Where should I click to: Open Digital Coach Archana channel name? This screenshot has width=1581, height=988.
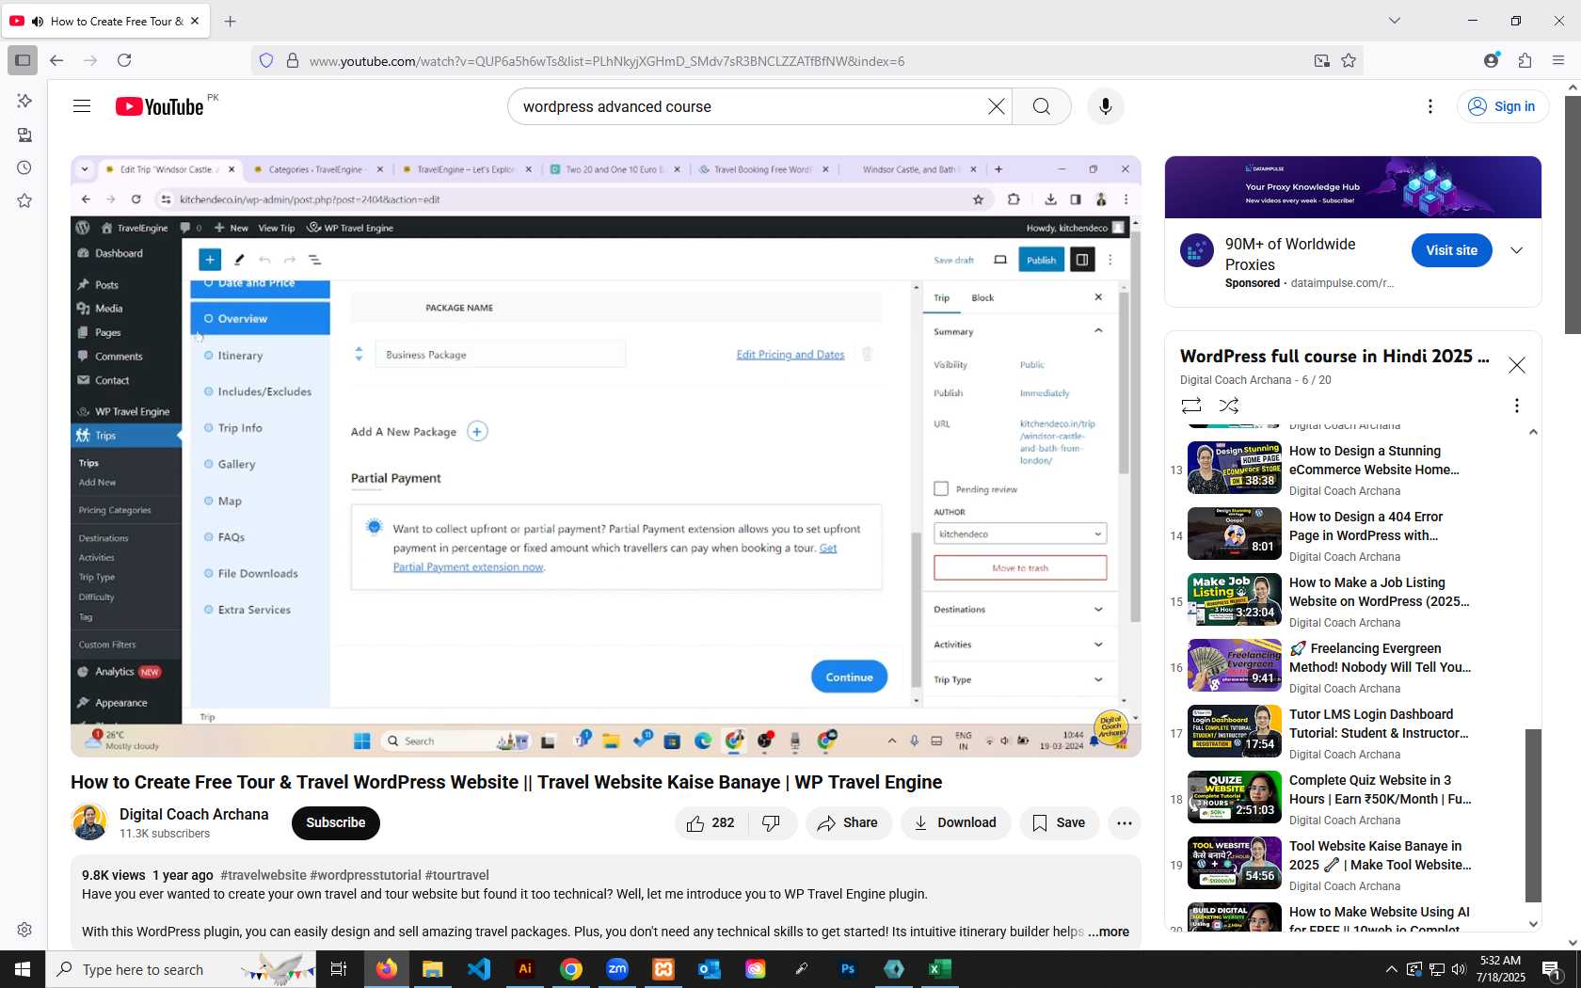(194, 814)
